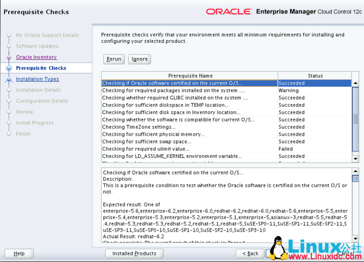Screen dimensions: 364x262
Task: Click the Status column header
Action: 315,75
